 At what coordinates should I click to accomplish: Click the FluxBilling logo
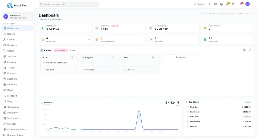[x=17, y=5]
